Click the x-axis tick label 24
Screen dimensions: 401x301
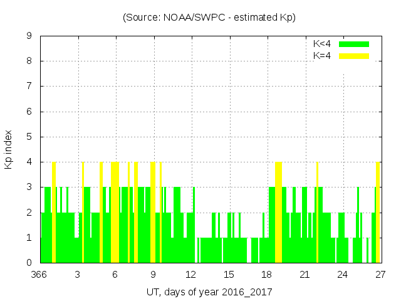click(x=342, y=274)
